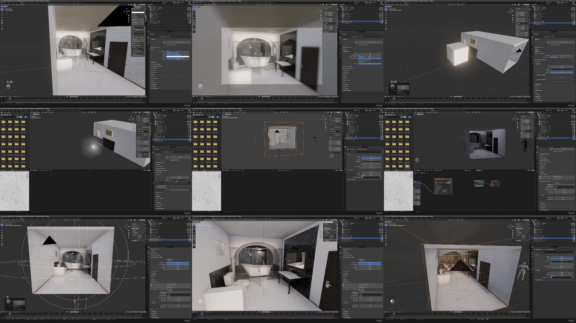The width and height of the screenshot is (576, 323).
Task: Open Render properties tab in the 'A x2' frame
Action: (x=148, y=37)
